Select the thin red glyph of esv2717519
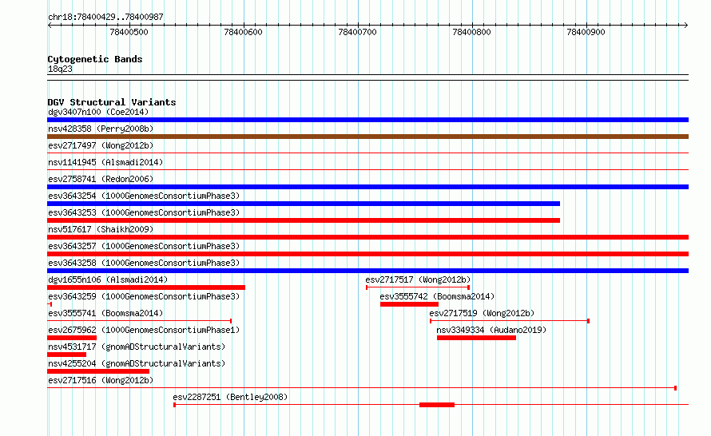 tap(510, 321)
